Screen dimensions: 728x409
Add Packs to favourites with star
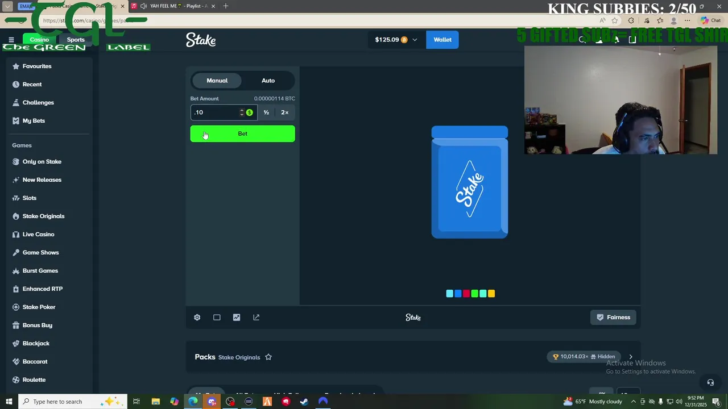point(268,357)
